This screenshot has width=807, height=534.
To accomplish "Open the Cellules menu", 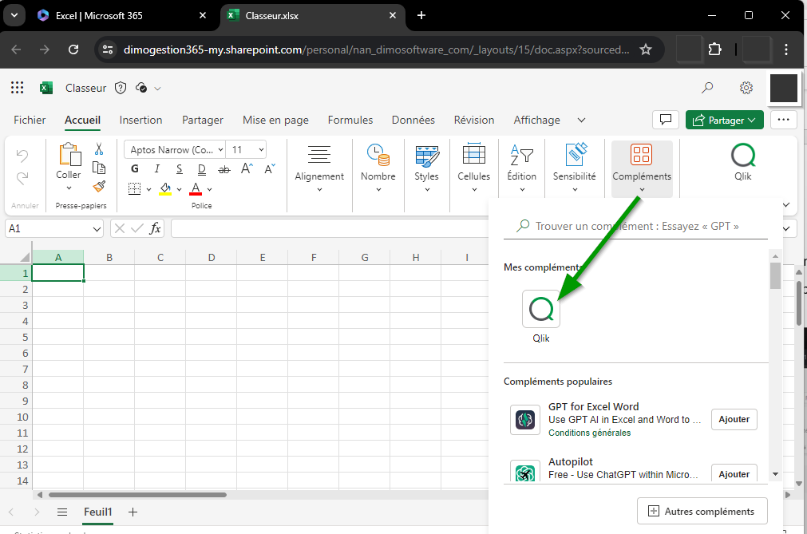I will coord(474,168).
